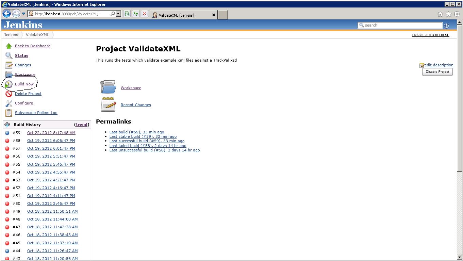Click the Status magnifier icon
This screenshot has height=261, width=463.
click(9, 55)
